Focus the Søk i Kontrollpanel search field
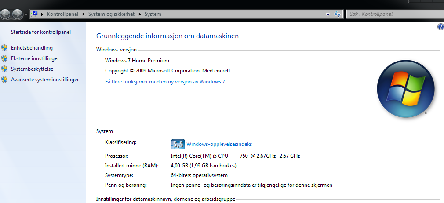This screenshot has height=203, width=444. pos(395,14)
